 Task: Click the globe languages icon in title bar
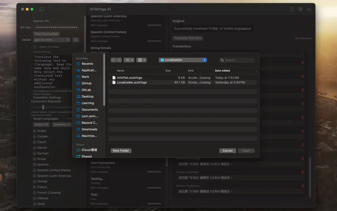coord(300,9)
